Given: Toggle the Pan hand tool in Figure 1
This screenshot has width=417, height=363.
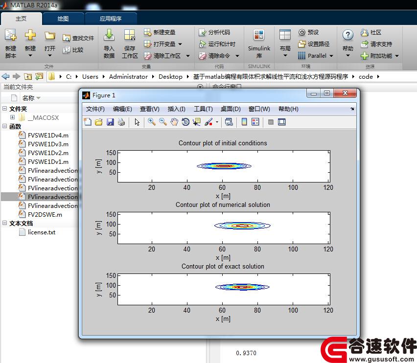Looking at the screenshot, I should point(174,122).
